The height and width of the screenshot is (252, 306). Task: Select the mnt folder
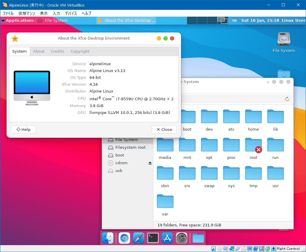point(187,149)
